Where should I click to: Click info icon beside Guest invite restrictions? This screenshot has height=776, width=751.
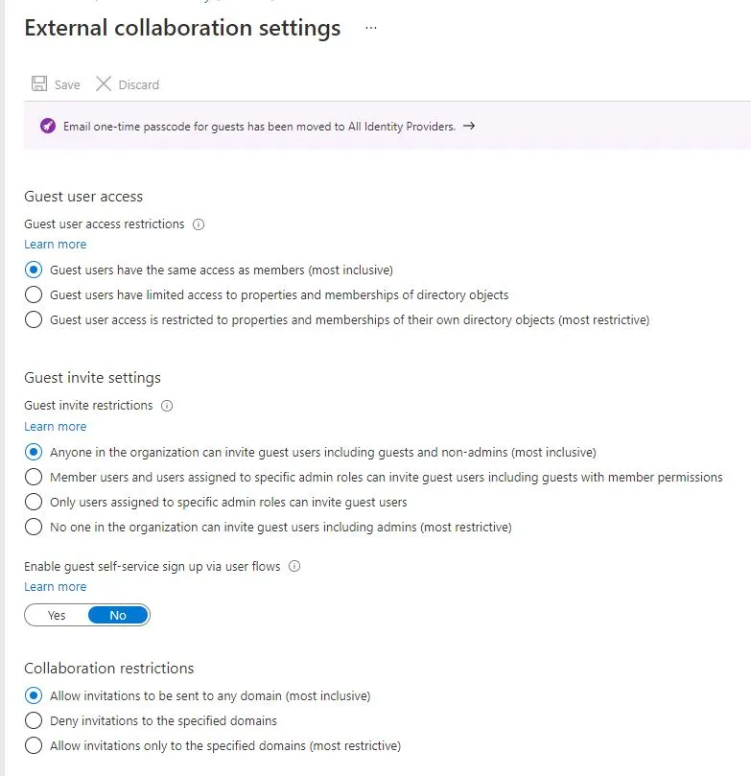click(x=167, y=406)
